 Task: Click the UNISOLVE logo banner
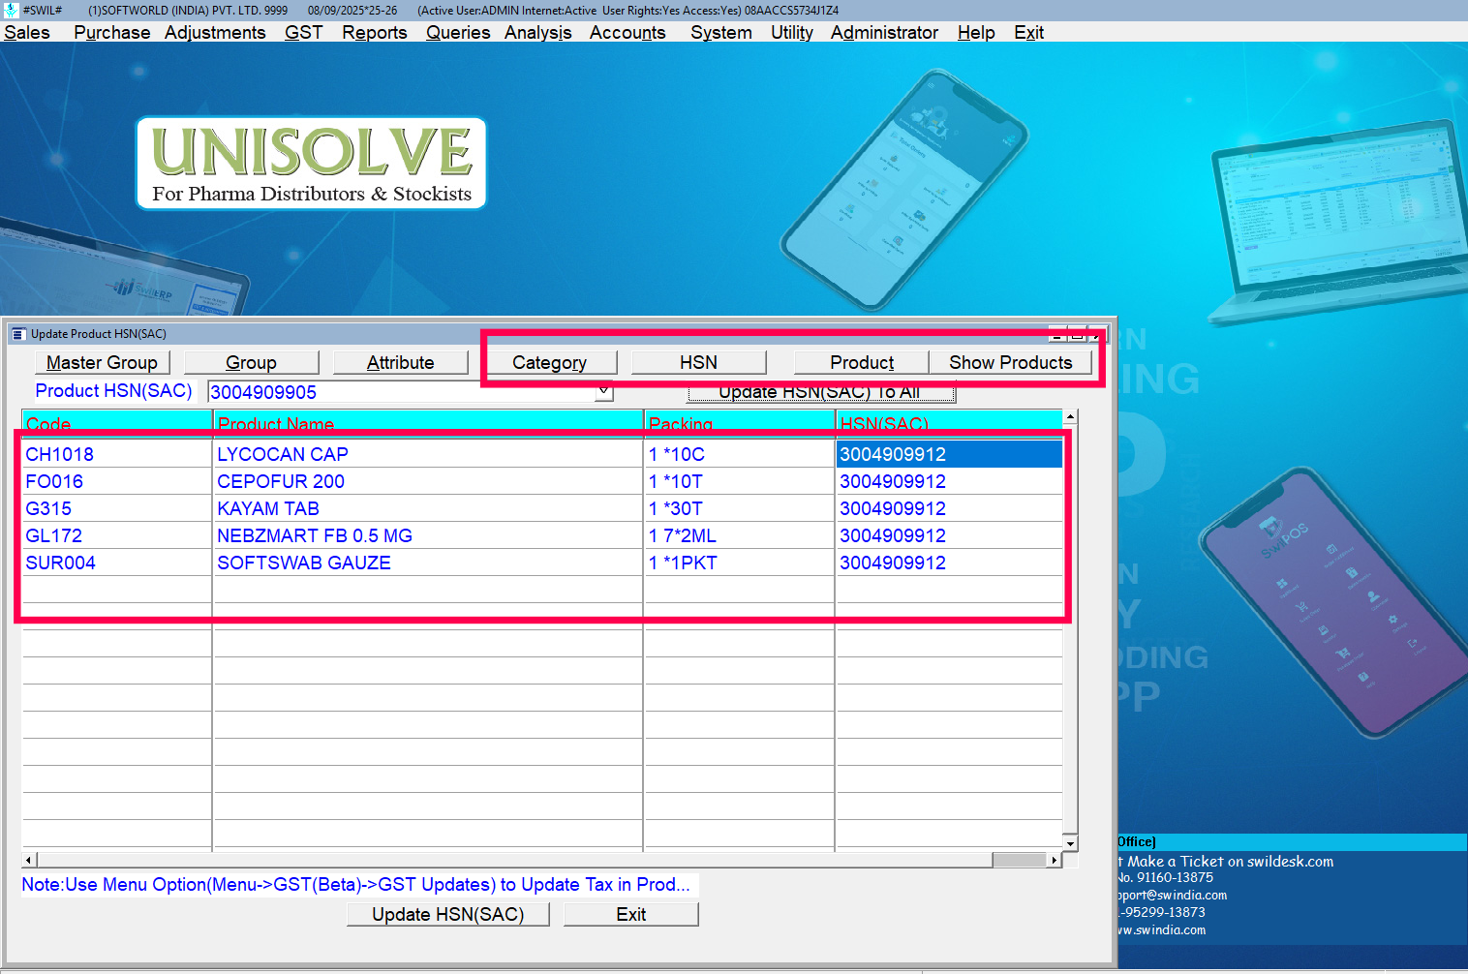point(312,164)
